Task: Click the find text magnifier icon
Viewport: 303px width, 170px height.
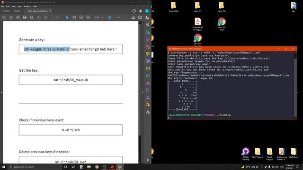Action: pos(32,17)
